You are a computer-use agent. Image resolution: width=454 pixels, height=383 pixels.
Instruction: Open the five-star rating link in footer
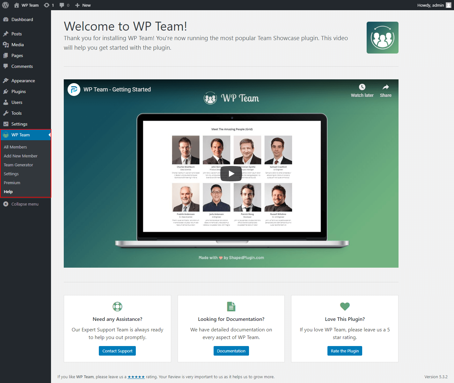pyautogui.click(x=136, y=377)
